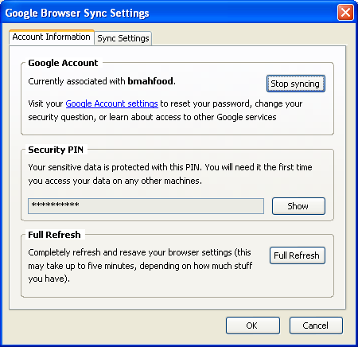Screen dimensions: 358x347
Task: Close the Google Browser Sync Settings window
Action: [x=345, y=13]
